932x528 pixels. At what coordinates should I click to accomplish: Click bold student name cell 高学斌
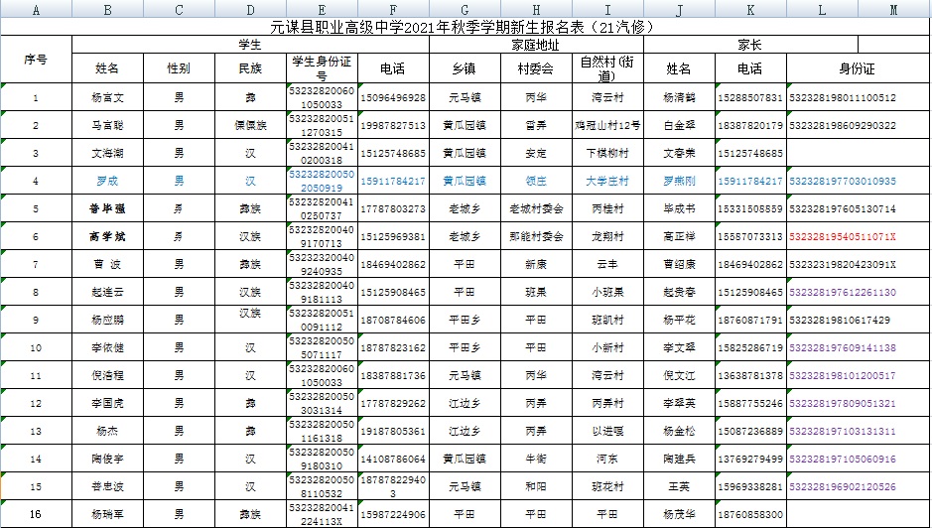click(x=107, y=236)
